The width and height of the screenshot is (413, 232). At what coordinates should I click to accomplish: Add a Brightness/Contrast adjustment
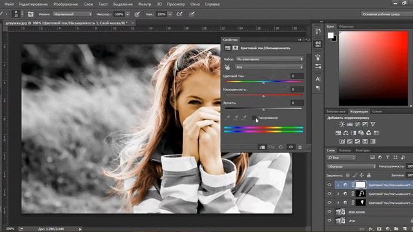pos(341,124)
